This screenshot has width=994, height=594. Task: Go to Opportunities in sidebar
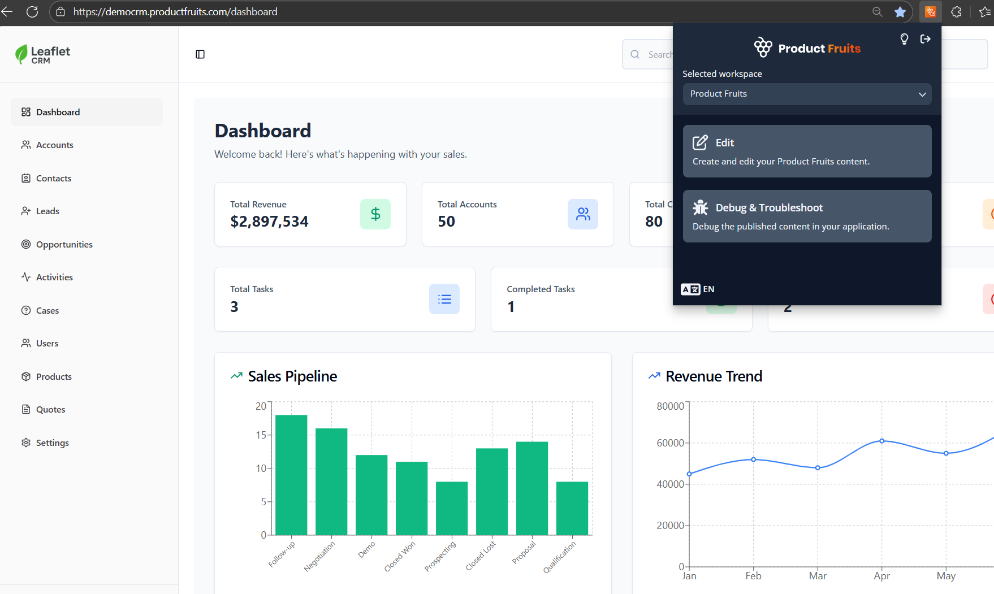[64, 244]
